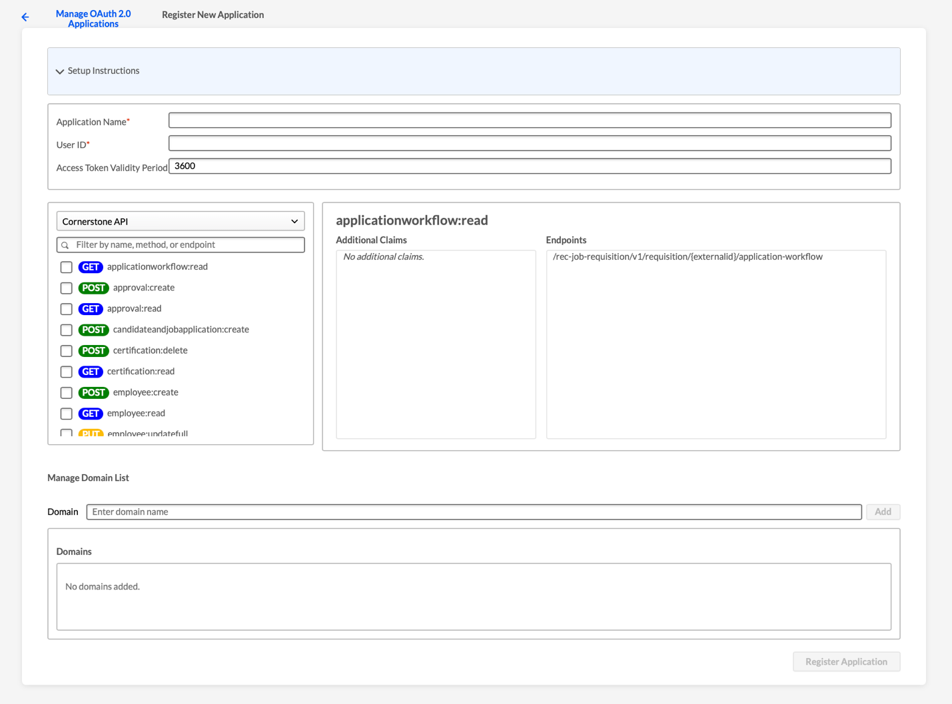
Task: Click the application-workflow endpoint path
Action: click(x=688, y=257)
